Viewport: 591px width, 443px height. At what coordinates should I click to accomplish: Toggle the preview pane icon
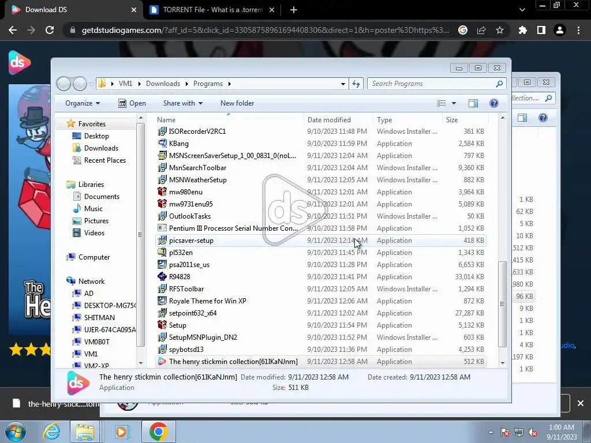click(473, 103)
